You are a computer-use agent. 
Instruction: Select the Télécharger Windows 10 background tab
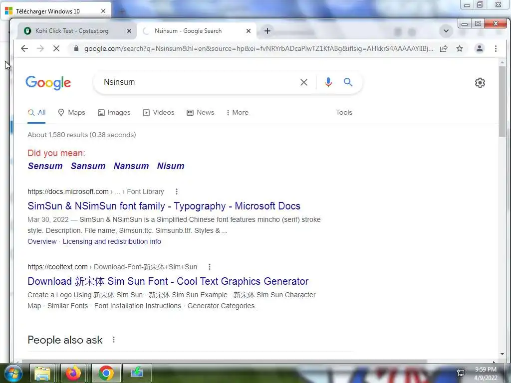[x=56, y=11]
